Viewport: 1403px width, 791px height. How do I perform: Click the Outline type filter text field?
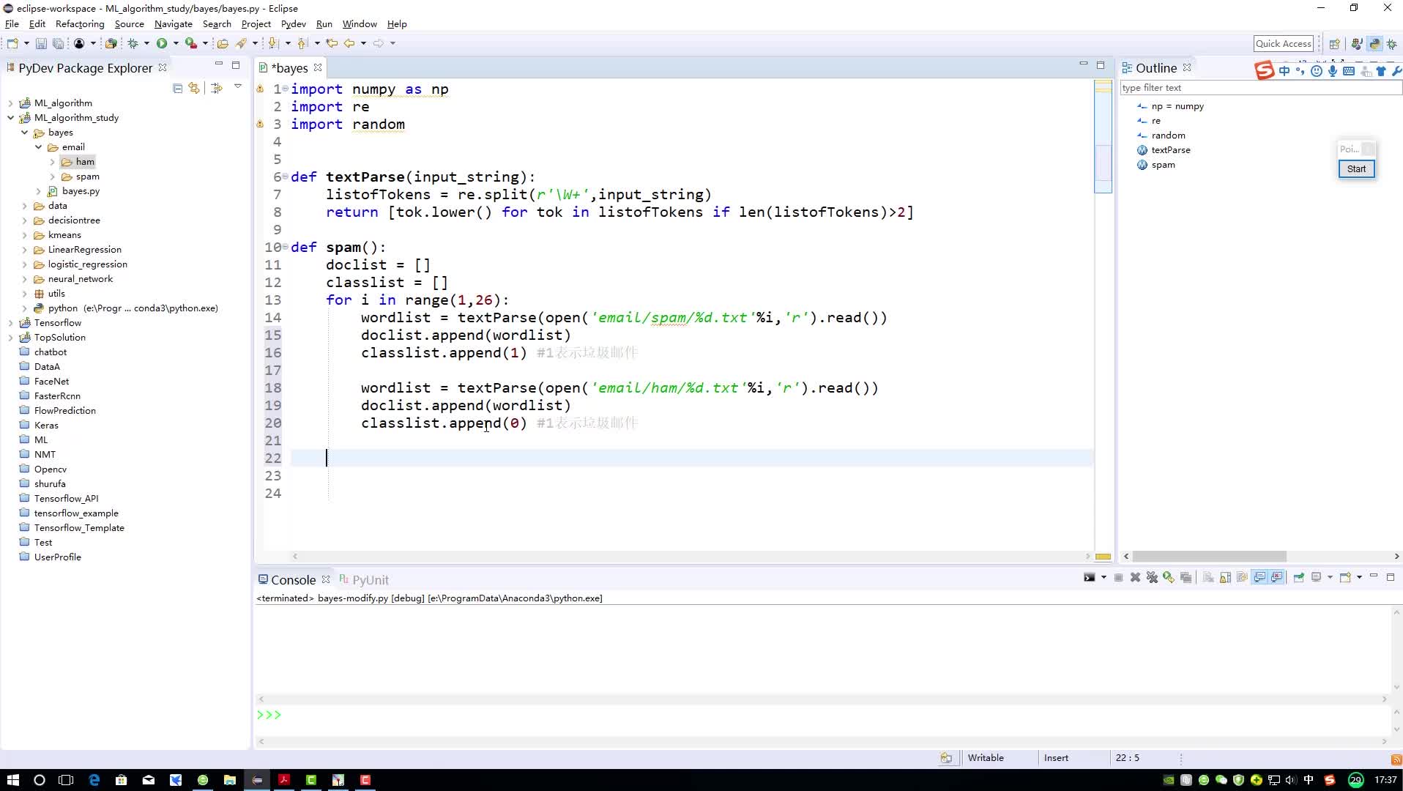[x=1259, y=88]
